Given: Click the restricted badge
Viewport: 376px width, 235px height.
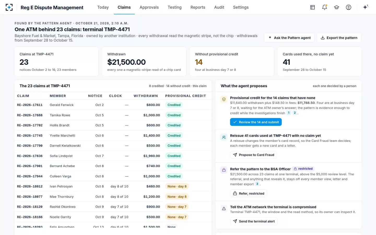Looking at the screenshot, I should point(303,169).
